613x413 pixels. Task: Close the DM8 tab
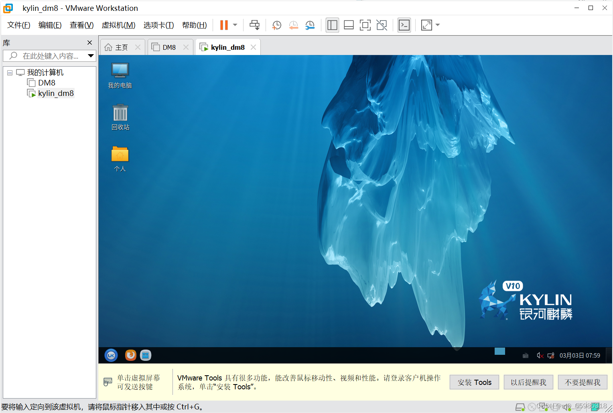pyautogui.click(x=186, y=47)
